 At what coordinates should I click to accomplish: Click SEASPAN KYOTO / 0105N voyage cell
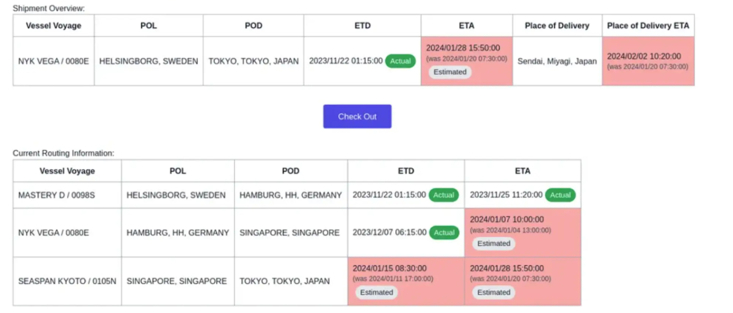pos(67,281)
